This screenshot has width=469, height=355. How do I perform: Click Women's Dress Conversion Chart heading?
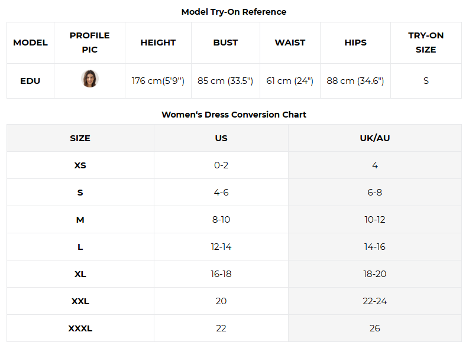[x=234, y=115]
